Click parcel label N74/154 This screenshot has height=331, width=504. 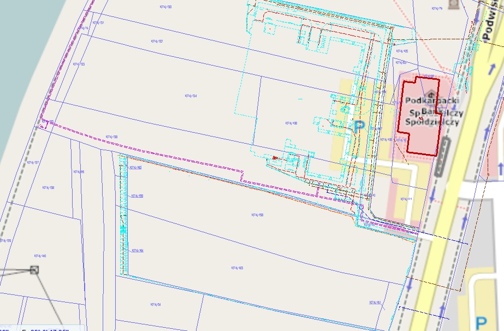click(191, 96)
